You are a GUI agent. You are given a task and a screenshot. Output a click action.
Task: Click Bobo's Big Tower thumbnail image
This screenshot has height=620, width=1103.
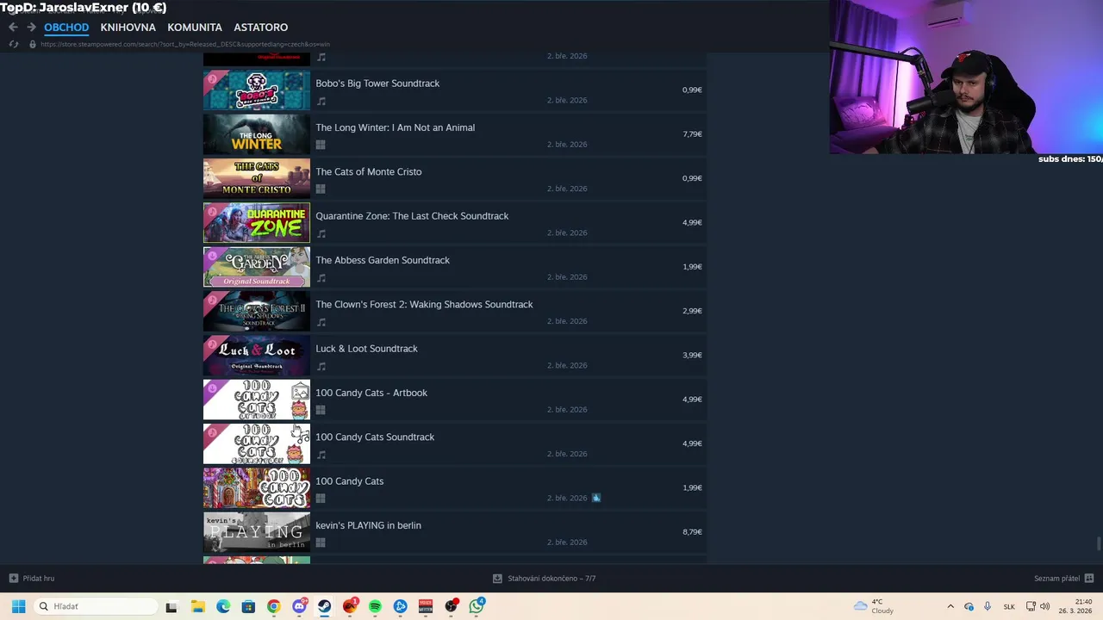pyautogui.click(x=257, y=90)
